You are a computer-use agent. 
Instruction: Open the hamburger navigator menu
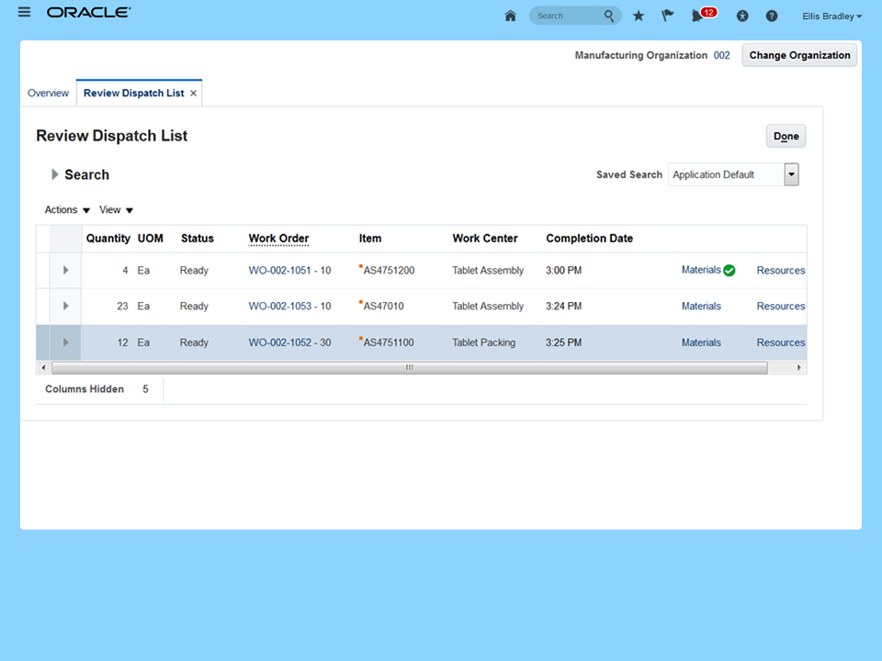(x=24, y=12)
